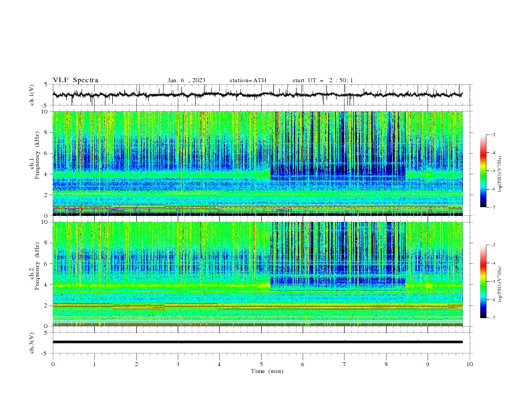Click the "0" tick on time axis

tap(53, 364)
